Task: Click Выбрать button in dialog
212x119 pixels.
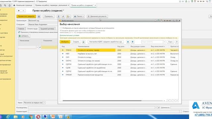Action: coord(65,42)
